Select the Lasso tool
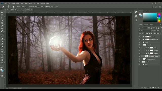Screen dimensions: 162x91 (2, 18)
